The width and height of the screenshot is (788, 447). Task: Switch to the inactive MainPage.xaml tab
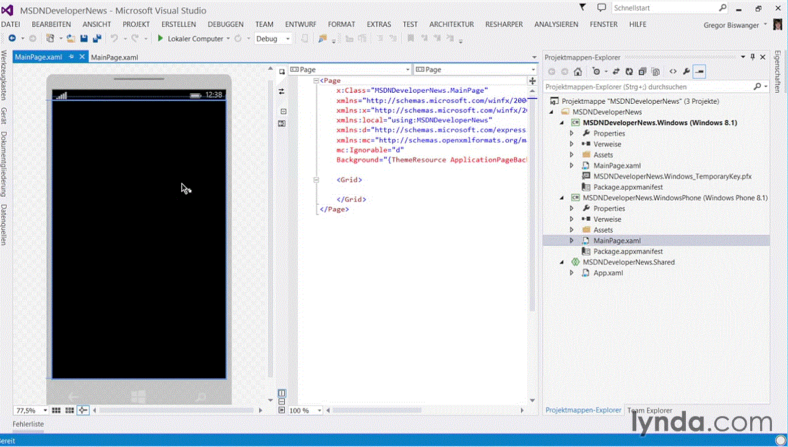(x=114, y=57)
